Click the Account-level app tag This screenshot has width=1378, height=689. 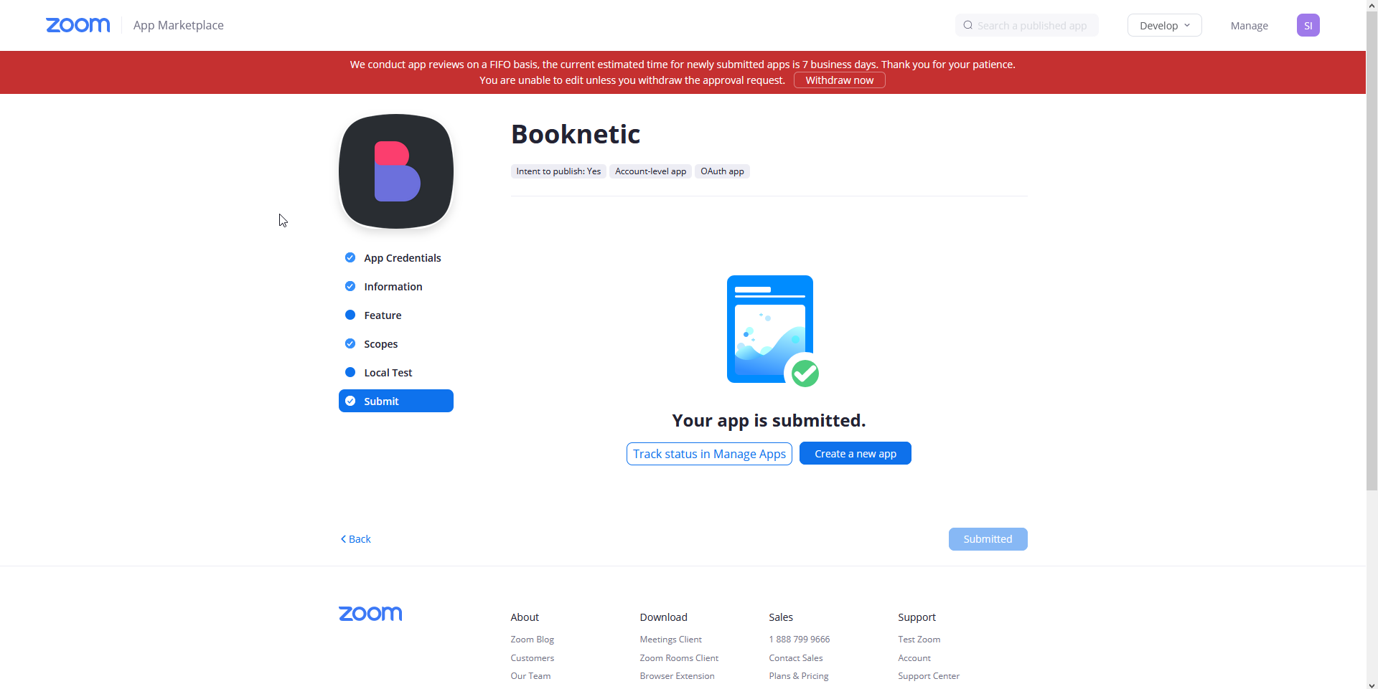point(650,171)
